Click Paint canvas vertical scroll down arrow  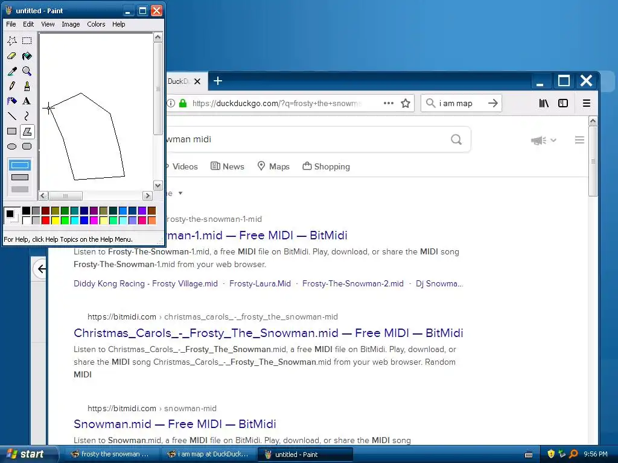click(x=158, y=186)
